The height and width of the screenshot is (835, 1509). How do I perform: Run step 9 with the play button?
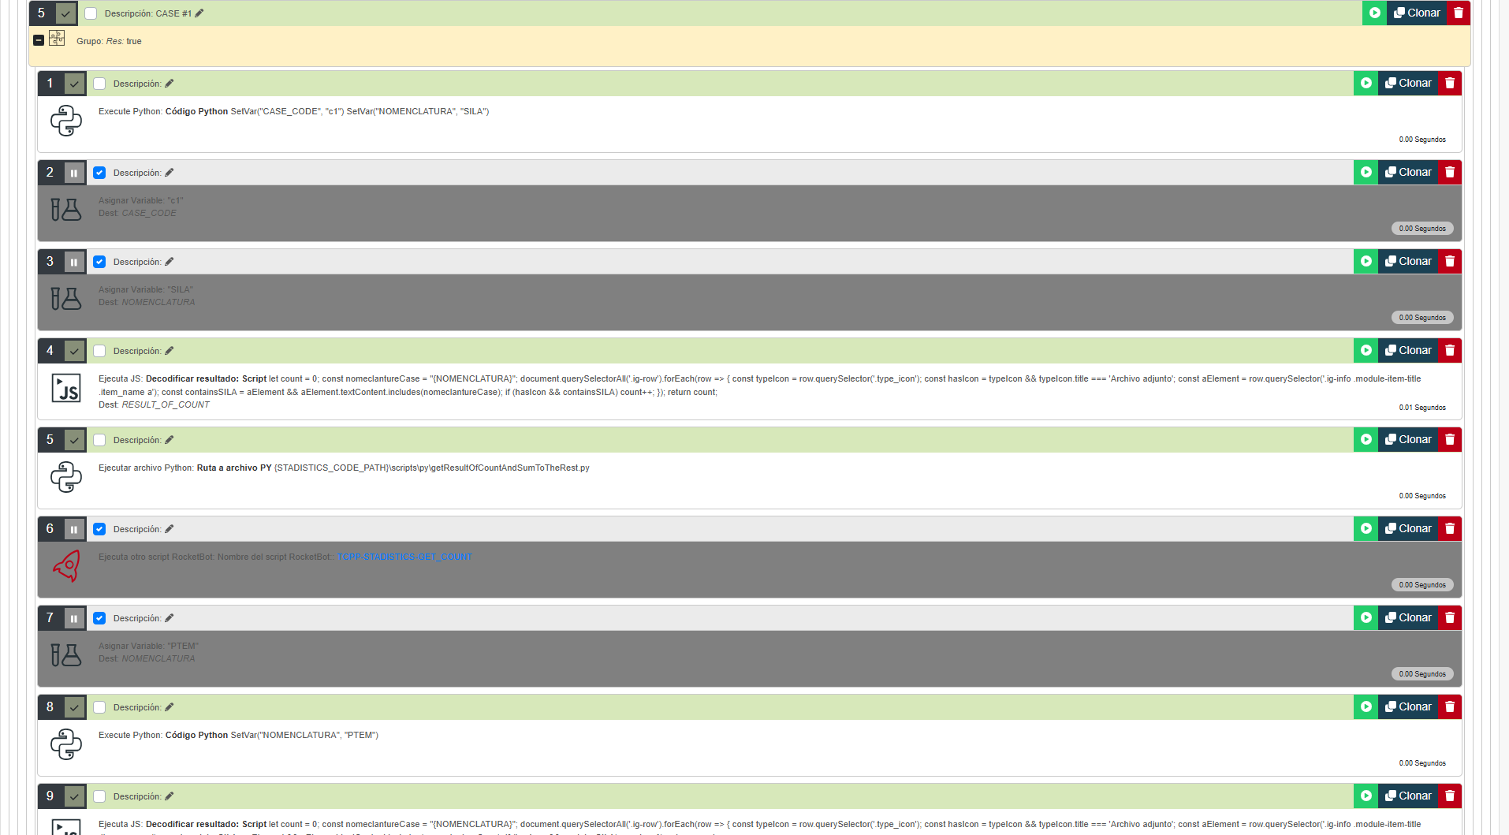click(x=1366, y=796)
